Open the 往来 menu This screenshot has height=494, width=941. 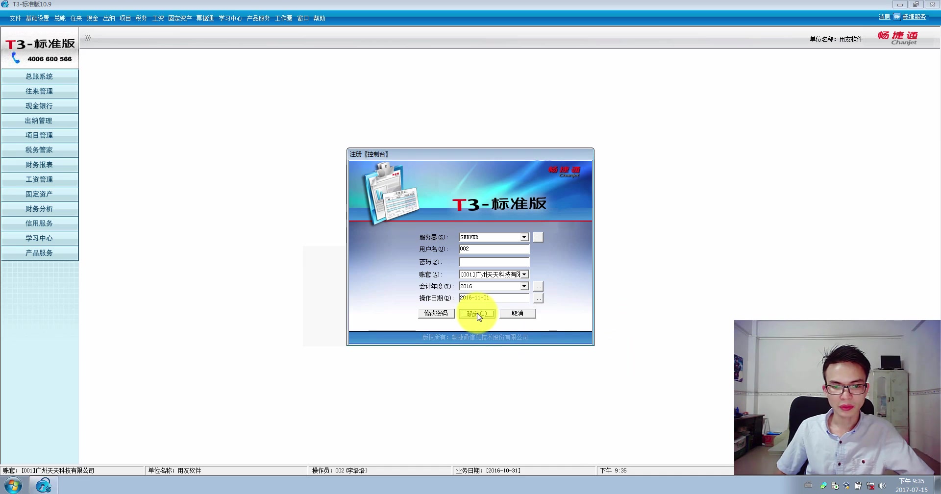[76, 18]
